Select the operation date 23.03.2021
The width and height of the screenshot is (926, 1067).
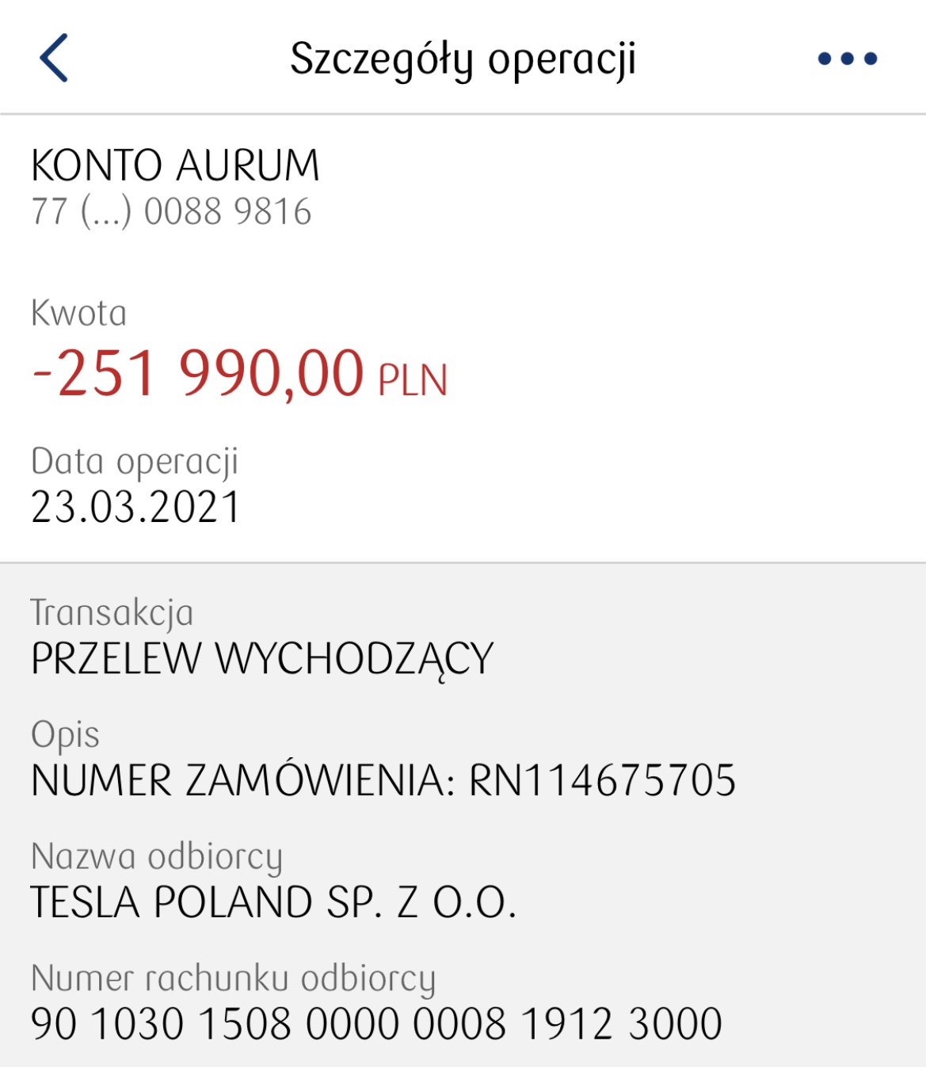point(135,507)
